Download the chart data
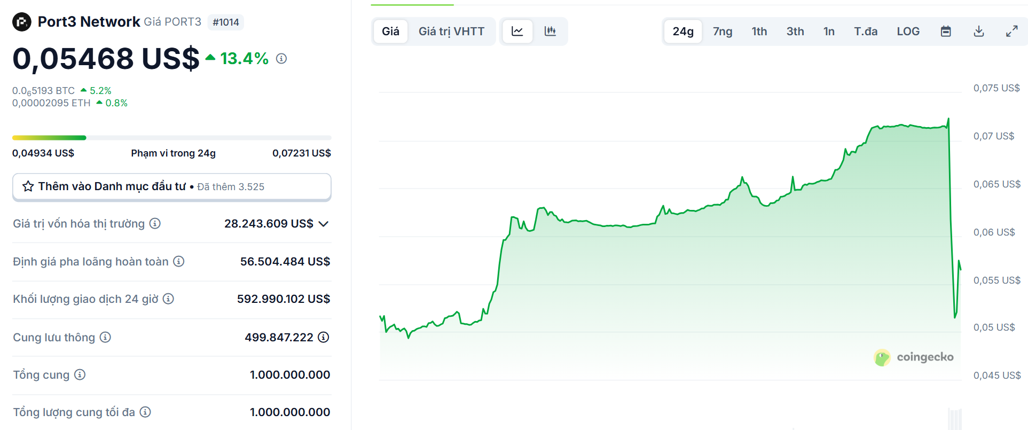This screenshot has height=430, width=1028. tap(979, 31)
